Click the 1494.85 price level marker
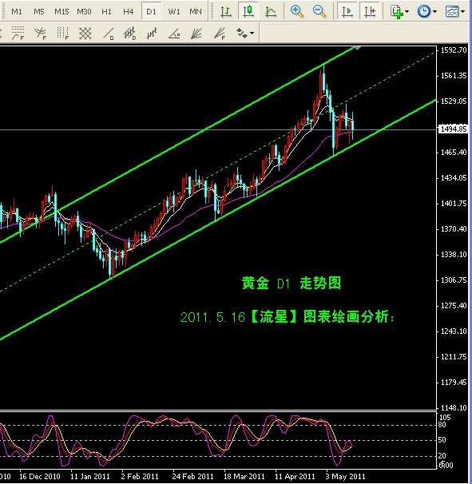This screenshot has height=484, width=472. (454, 129)
